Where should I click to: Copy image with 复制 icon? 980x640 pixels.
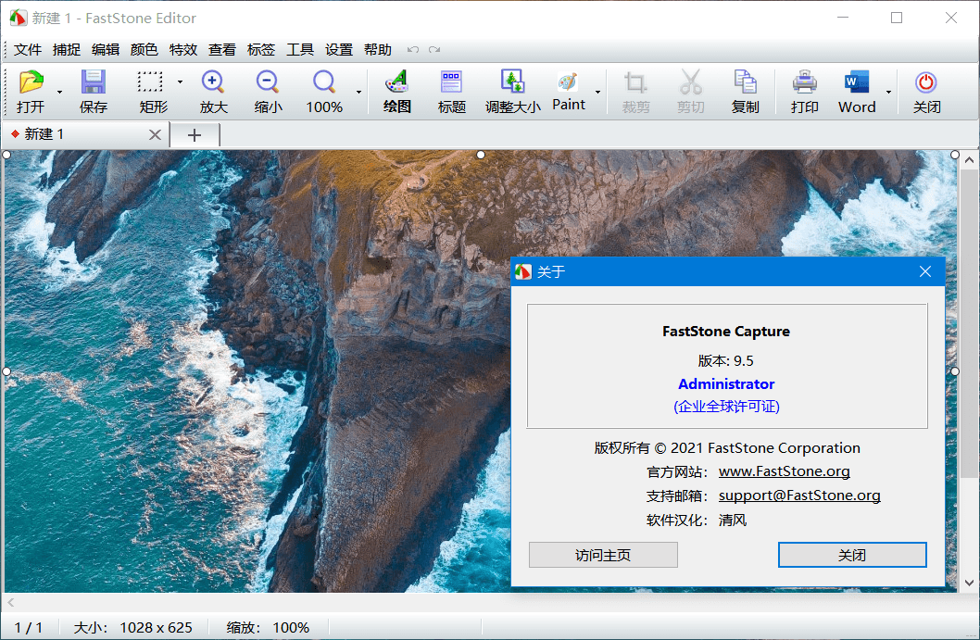coord(745,92)
